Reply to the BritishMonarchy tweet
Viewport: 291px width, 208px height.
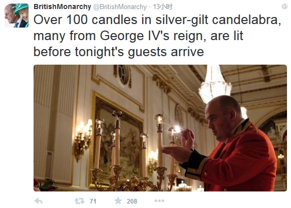coord(39,201)
